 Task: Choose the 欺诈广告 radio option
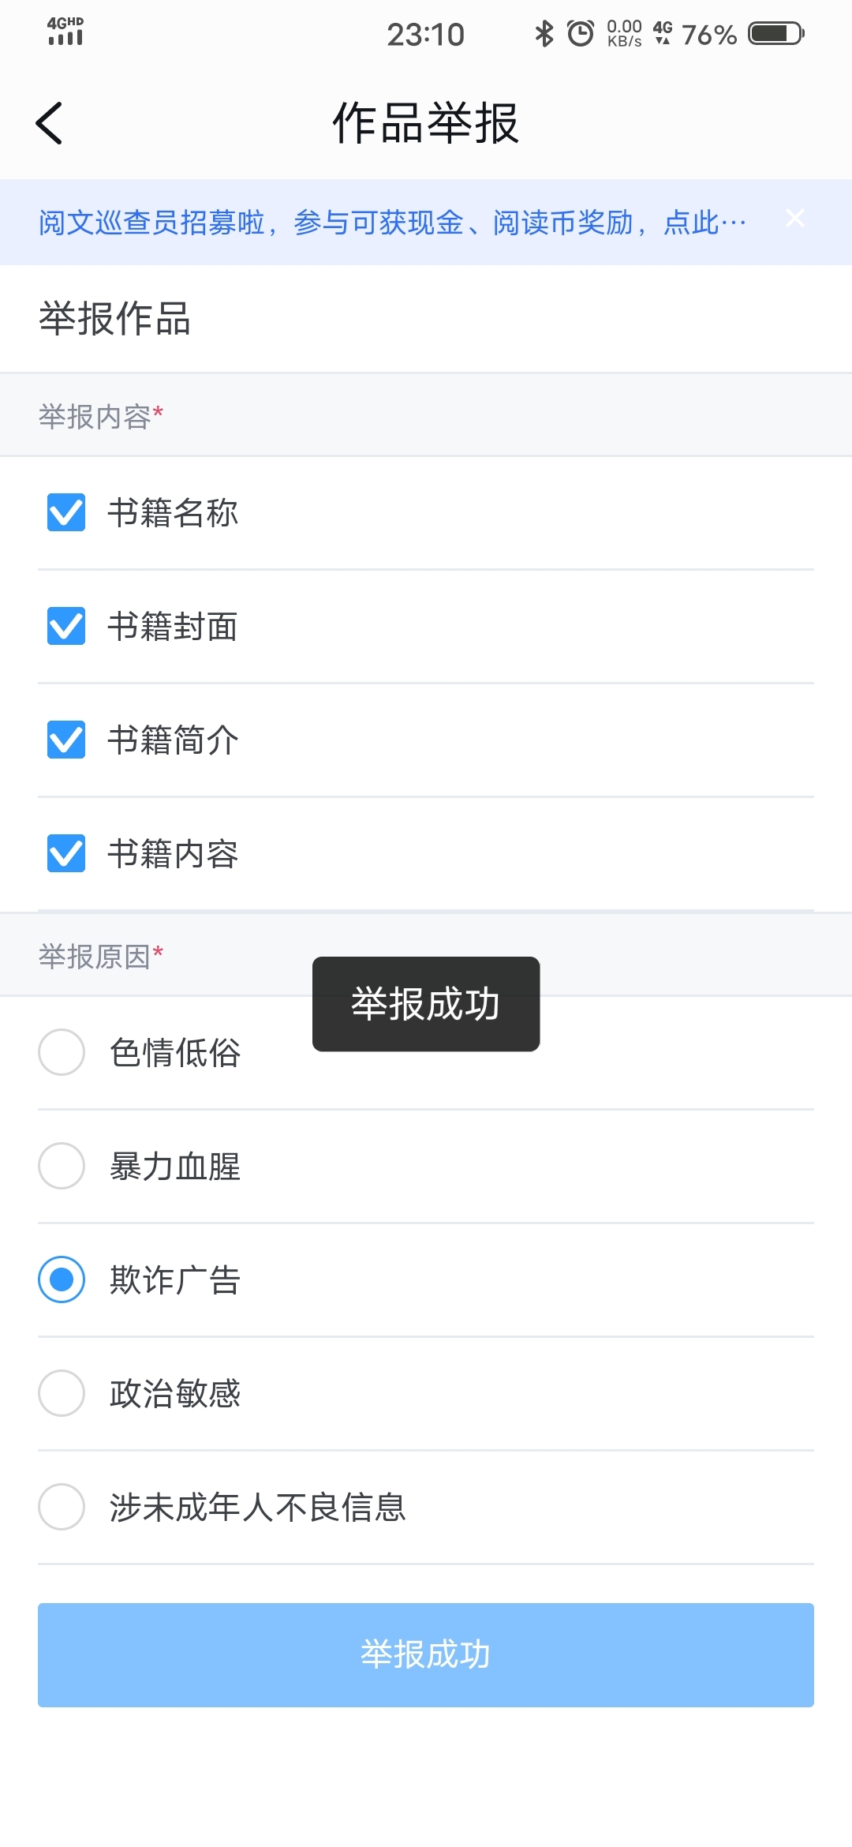tap(62, 1279)
